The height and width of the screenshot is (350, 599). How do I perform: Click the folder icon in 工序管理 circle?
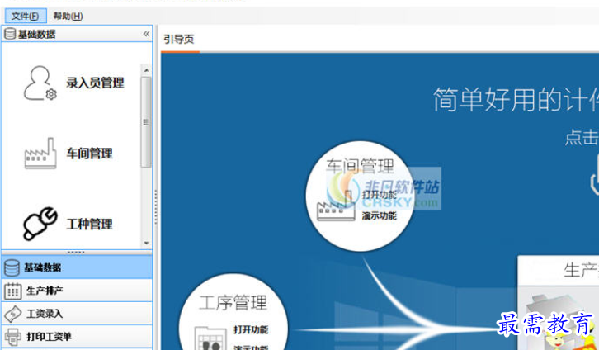pos(209,338)
